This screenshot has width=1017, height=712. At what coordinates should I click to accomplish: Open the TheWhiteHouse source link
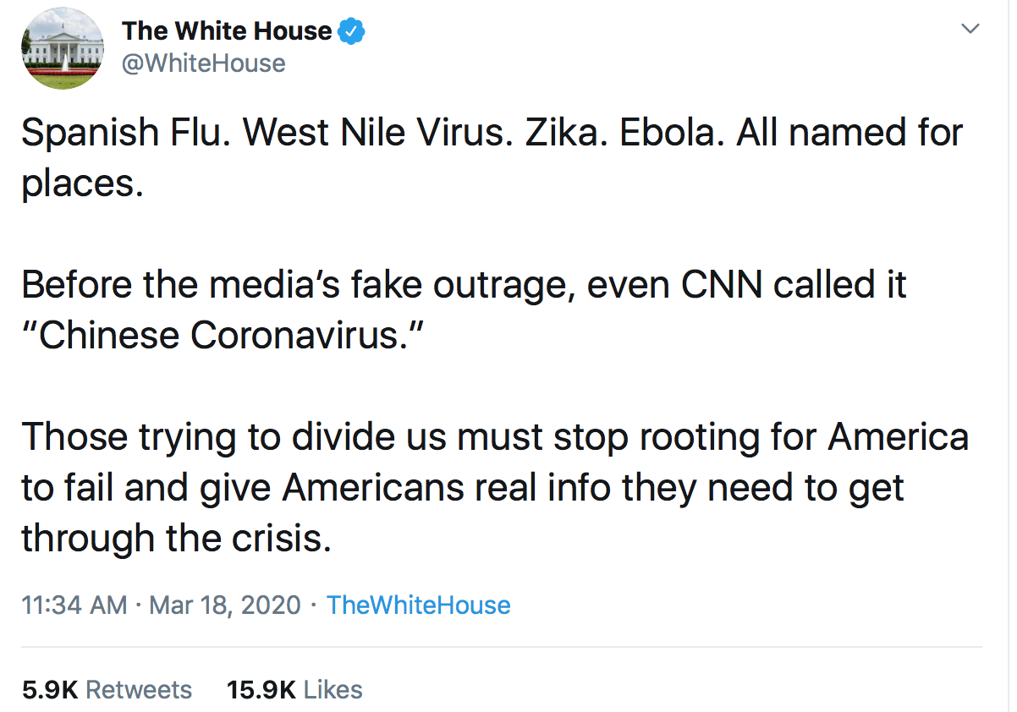click(x=419, y=605)
